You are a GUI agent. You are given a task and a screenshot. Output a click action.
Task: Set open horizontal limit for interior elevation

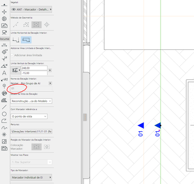click(x=16, y=40)
